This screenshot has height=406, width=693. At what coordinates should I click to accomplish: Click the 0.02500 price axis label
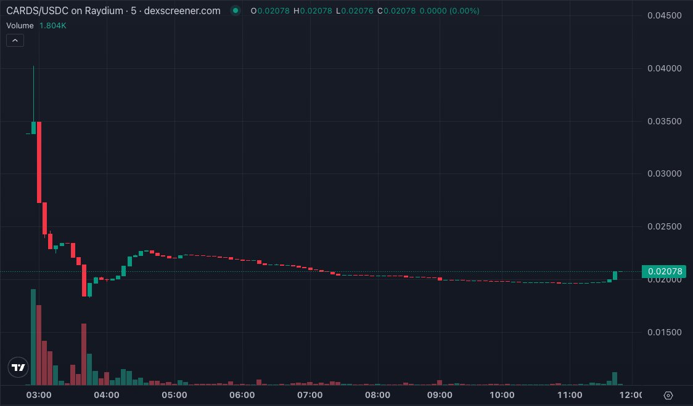click(x=664, y=226)
